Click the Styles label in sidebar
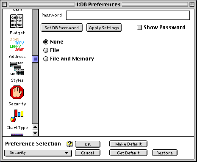 click(x=17, y=80)
